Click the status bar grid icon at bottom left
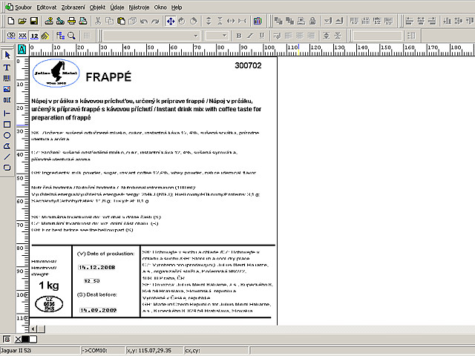This screenshot has height=356, width=475. click(x=7, y=340)
